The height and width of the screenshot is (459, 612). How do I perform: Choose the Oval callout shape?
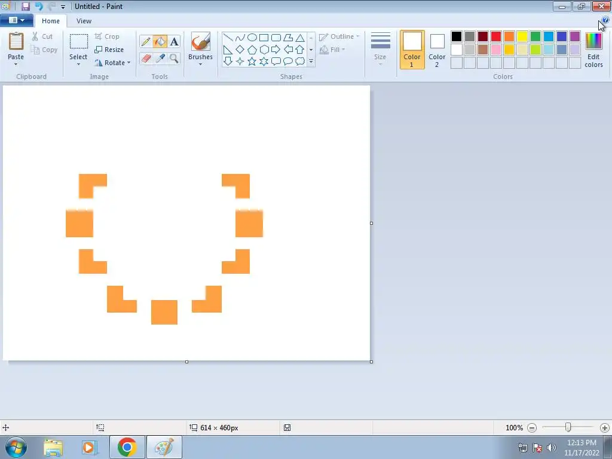pos(288,62)
